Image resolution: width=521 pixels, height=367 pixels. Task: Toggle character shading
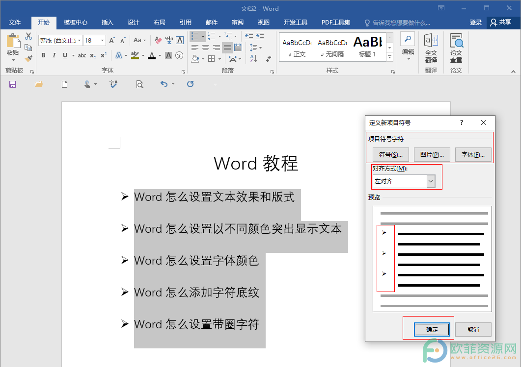pyautogui.click(x=168, y=55)
